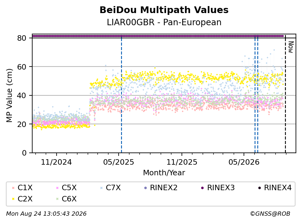Click the 11/2024 x-axis label

(56, 162)
